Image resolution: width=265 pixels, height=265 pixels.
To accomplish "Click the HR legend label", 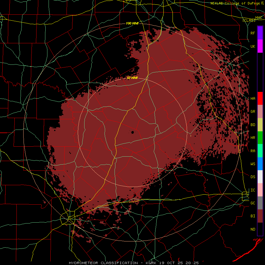I will coord(253,138).
